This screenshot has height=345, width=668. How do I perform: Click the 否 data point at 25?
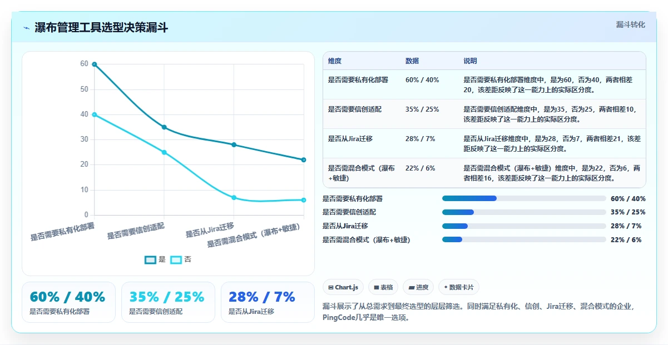(x=164, y=152)
